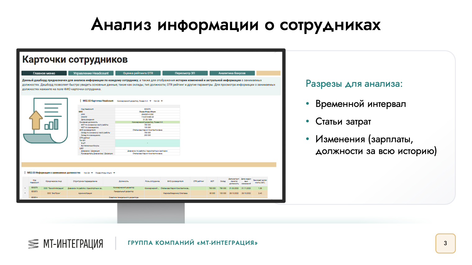Click the document upload illustration icon

tap(46, 120)
